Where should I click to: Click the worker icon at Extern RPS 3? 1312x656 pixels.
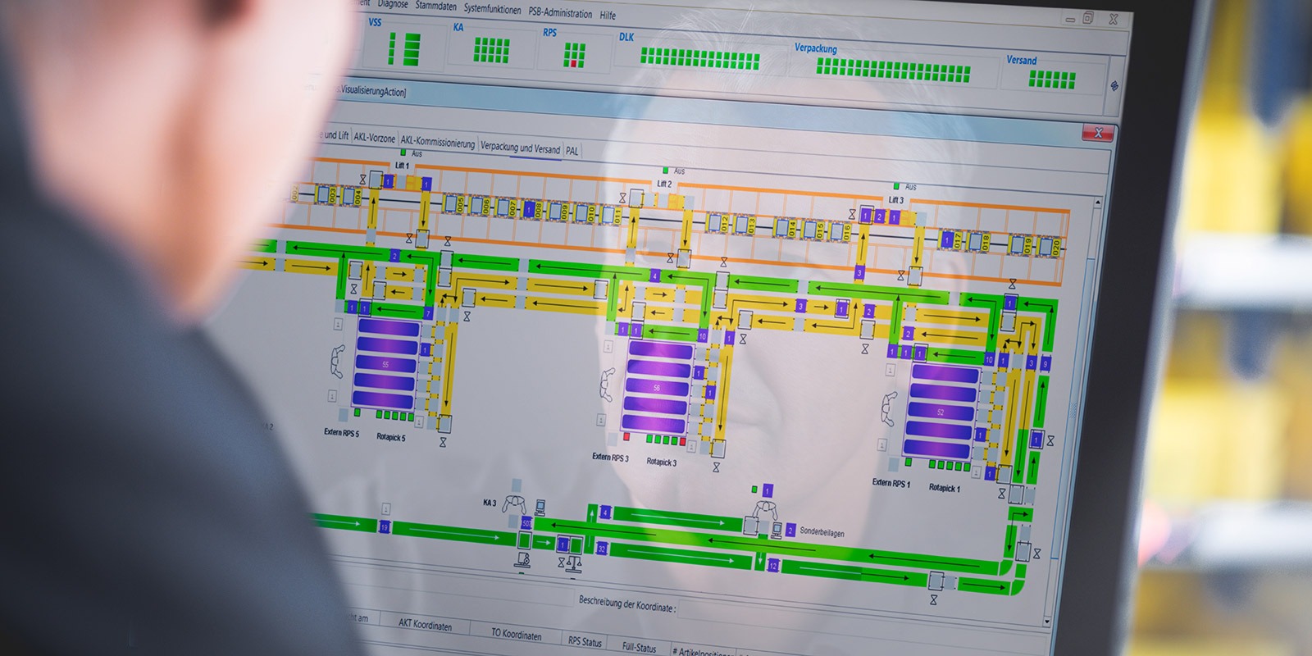coord(607,384)
